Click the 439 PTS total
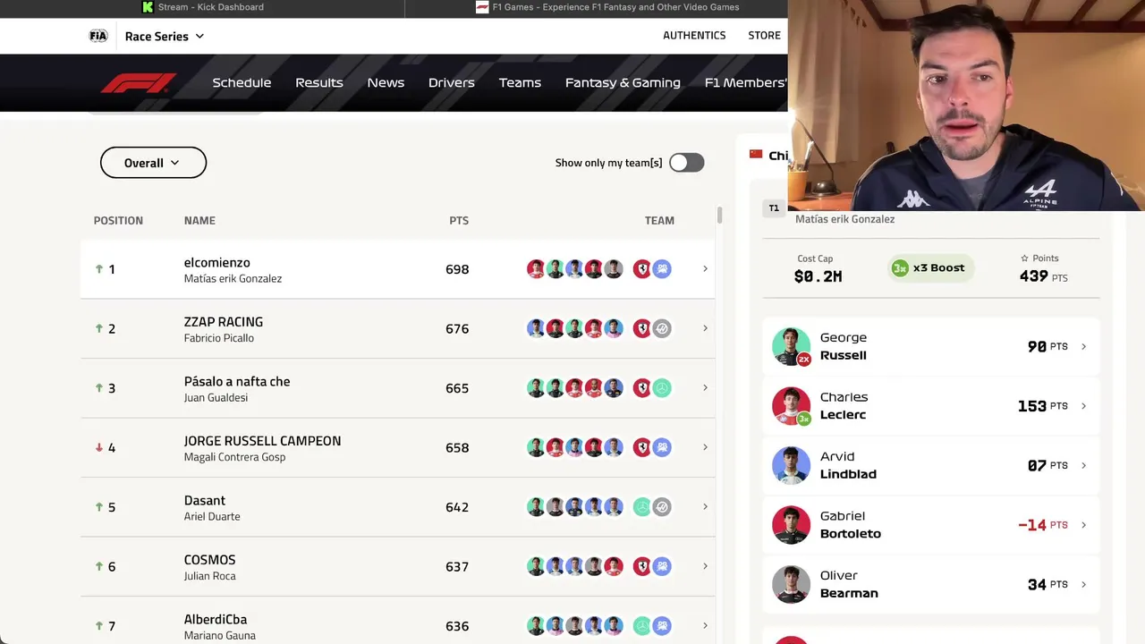Image resolution: width=1145 pixels, height=644 pixels. [x=1043, y=276]
